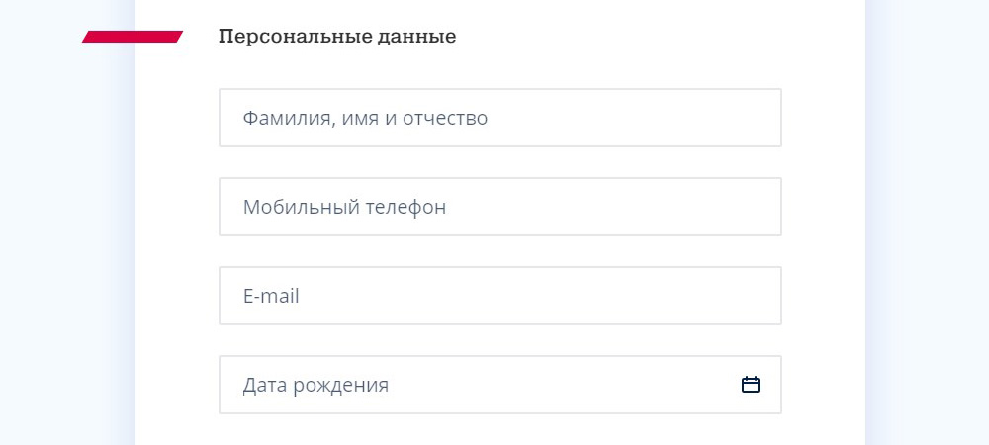Select the E-mail input field

click(x=499, y=296)
